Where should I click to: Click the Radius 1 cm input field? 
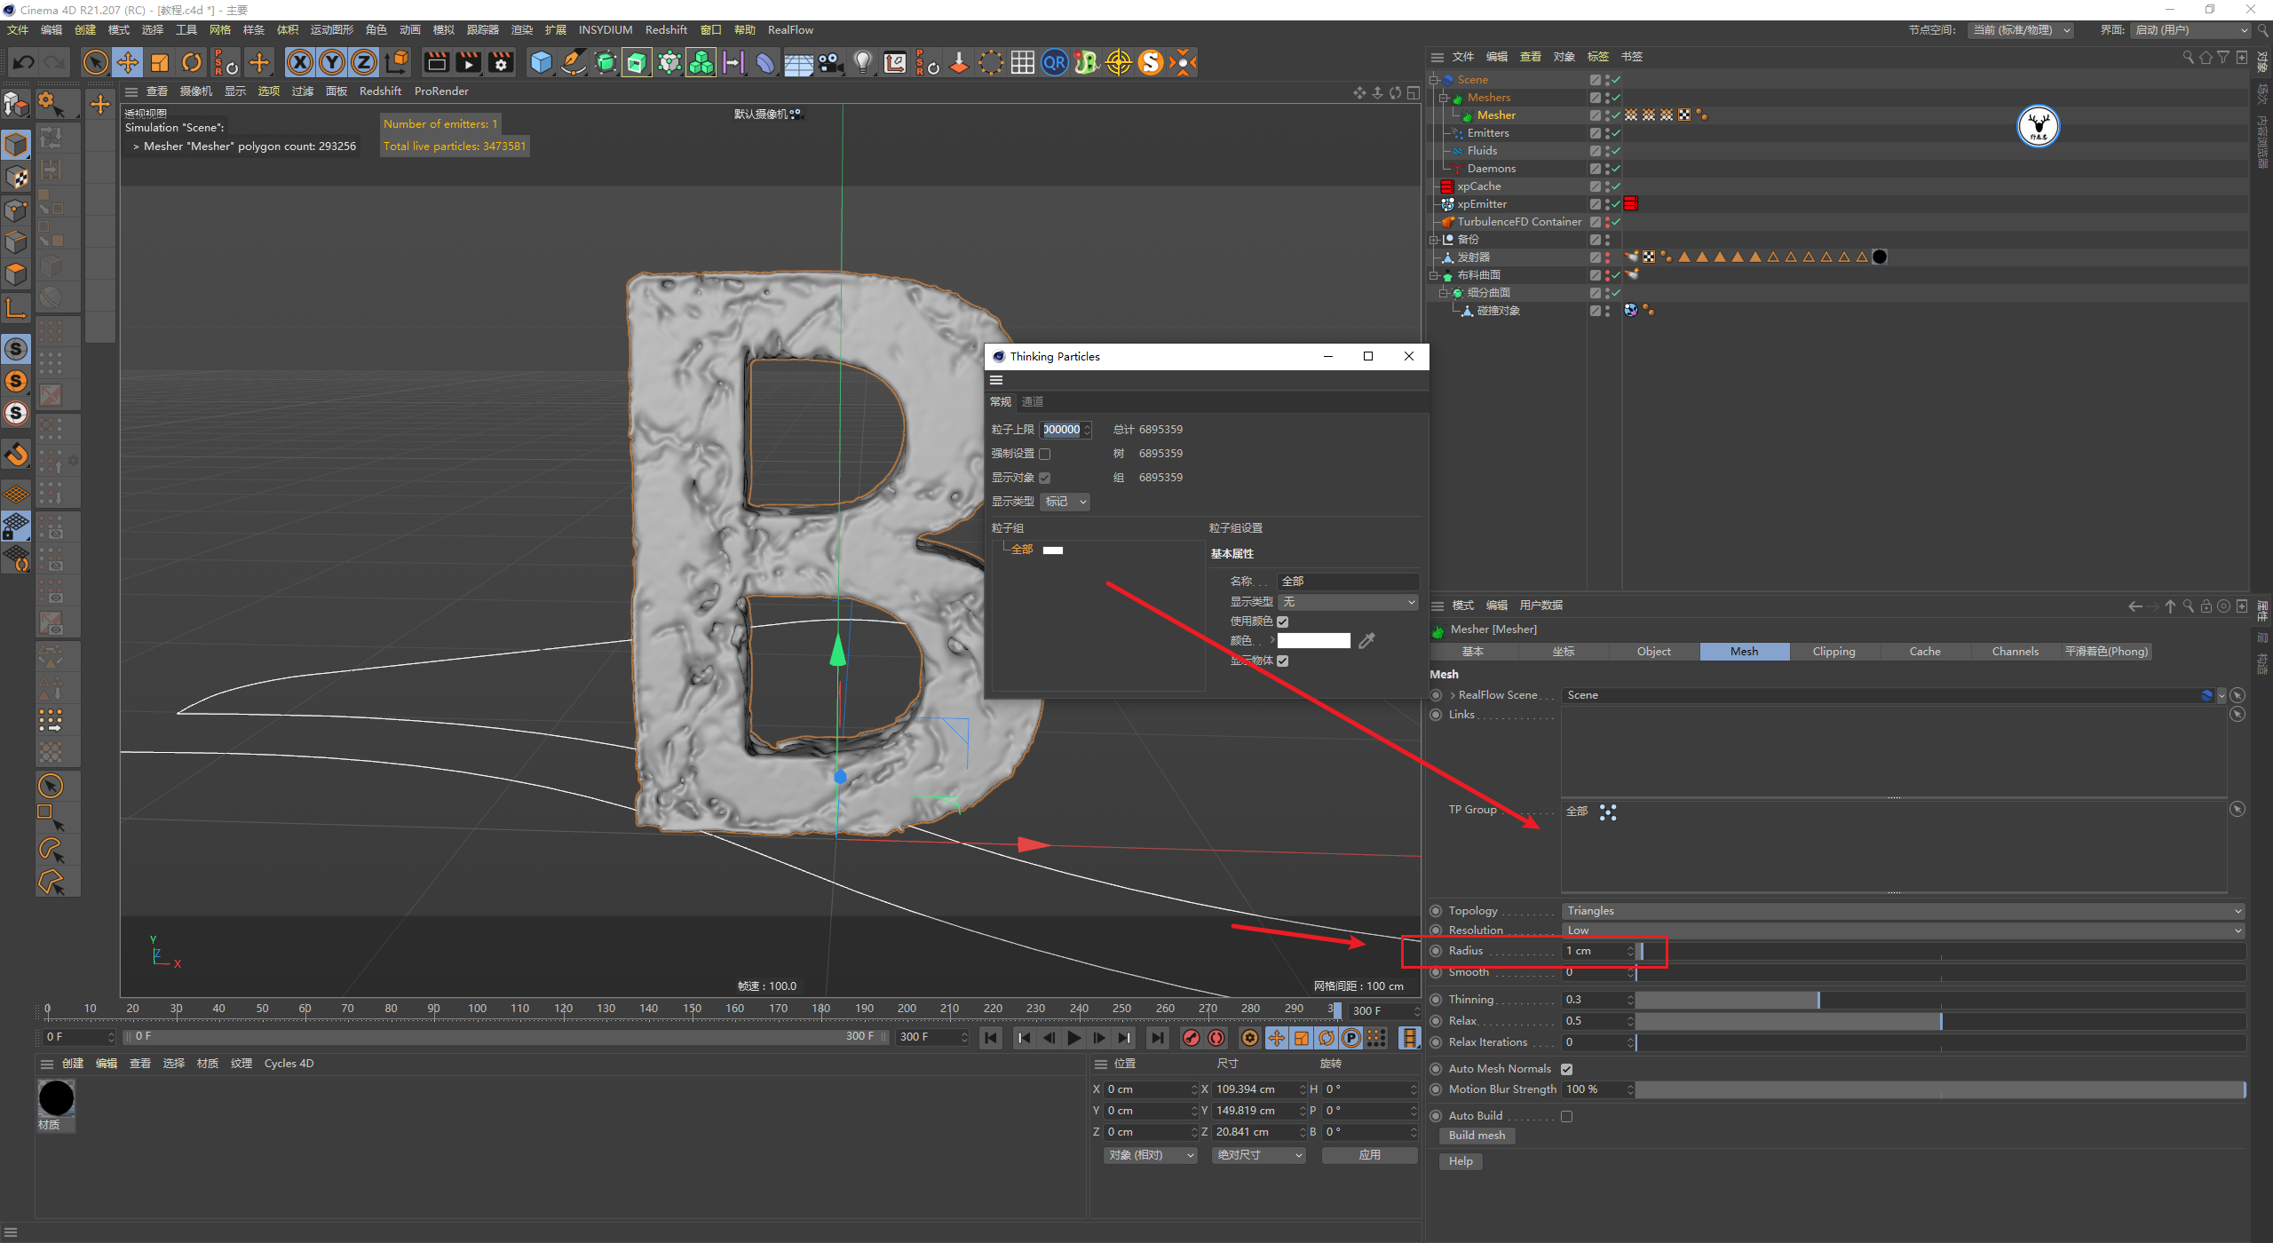pyautogui.click(x=1594, y=951)
